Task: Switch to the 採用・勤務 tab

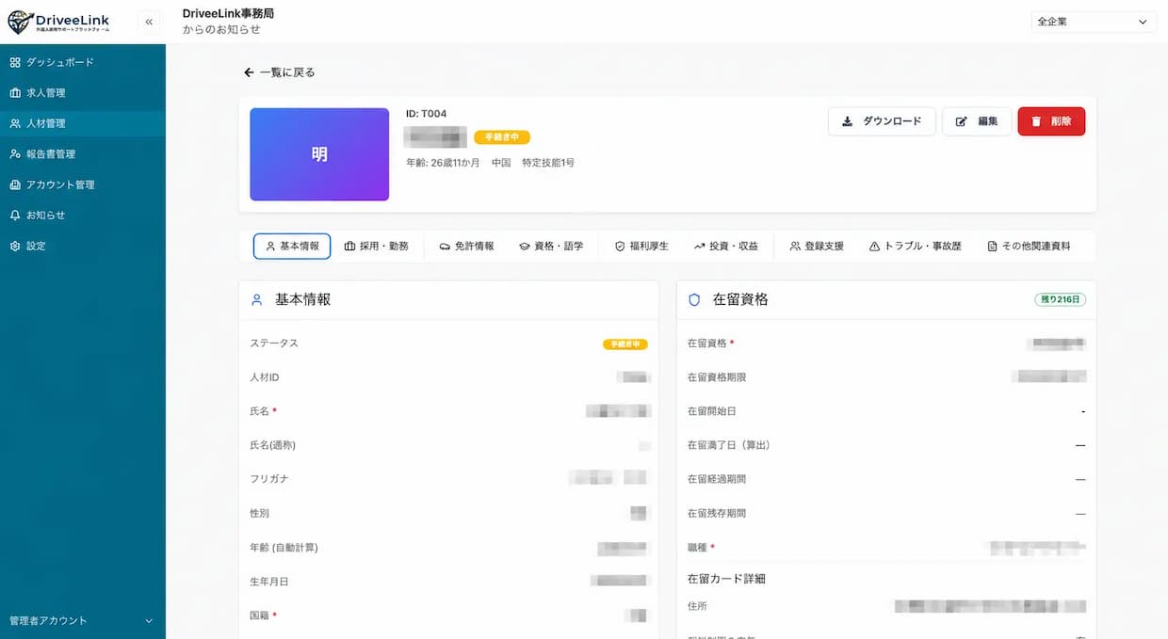Action: pyautogui.click(x=377, y=246)
